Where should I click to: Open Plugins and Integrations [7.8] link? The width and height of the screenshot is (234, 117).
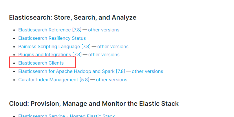pyautogui.click(x=50, y=54)
